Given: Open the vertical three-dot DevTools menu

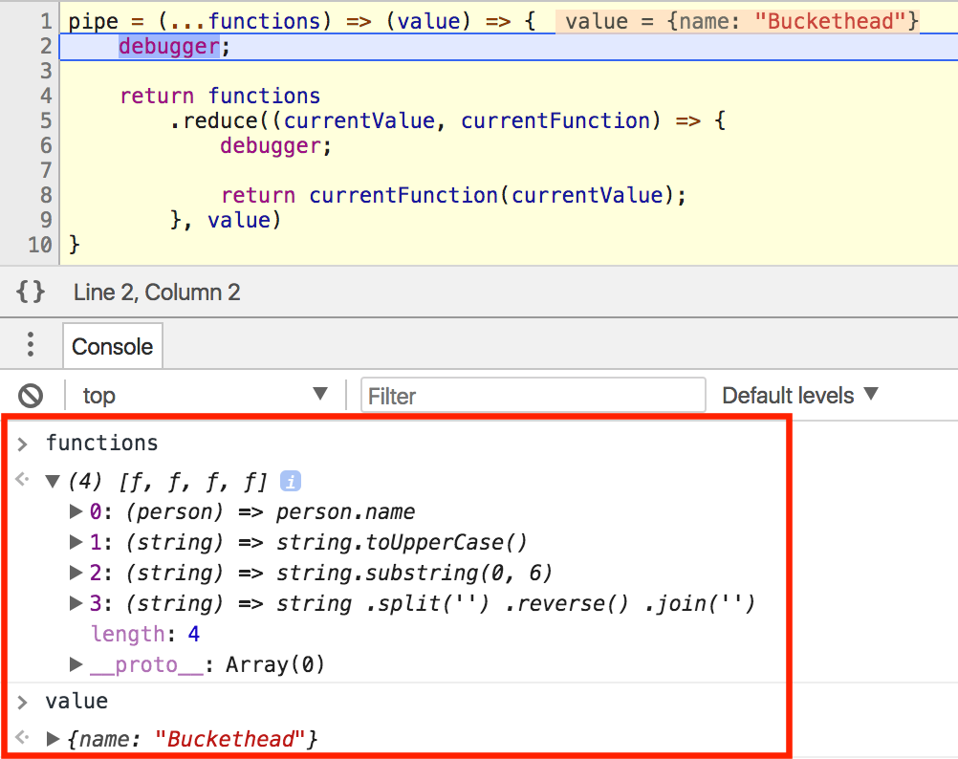Looking at the screenshot, I should coord(30,345).
